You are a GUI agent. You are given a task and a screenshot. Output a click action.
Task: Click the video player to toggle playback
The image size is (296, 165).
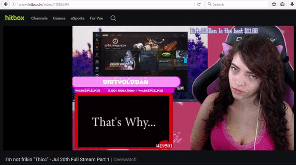184,88
